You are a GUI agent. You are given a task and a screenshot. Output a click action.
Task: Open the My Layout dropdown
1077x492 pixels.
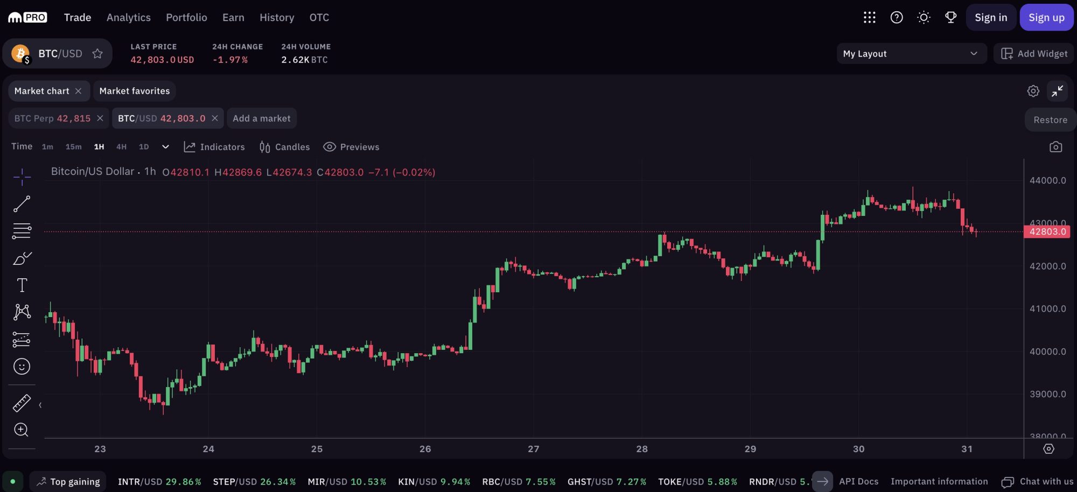coord(911,53)
